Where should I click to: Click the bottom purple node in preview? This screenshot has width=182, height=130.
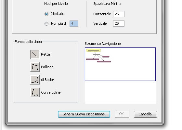[104, 62]
